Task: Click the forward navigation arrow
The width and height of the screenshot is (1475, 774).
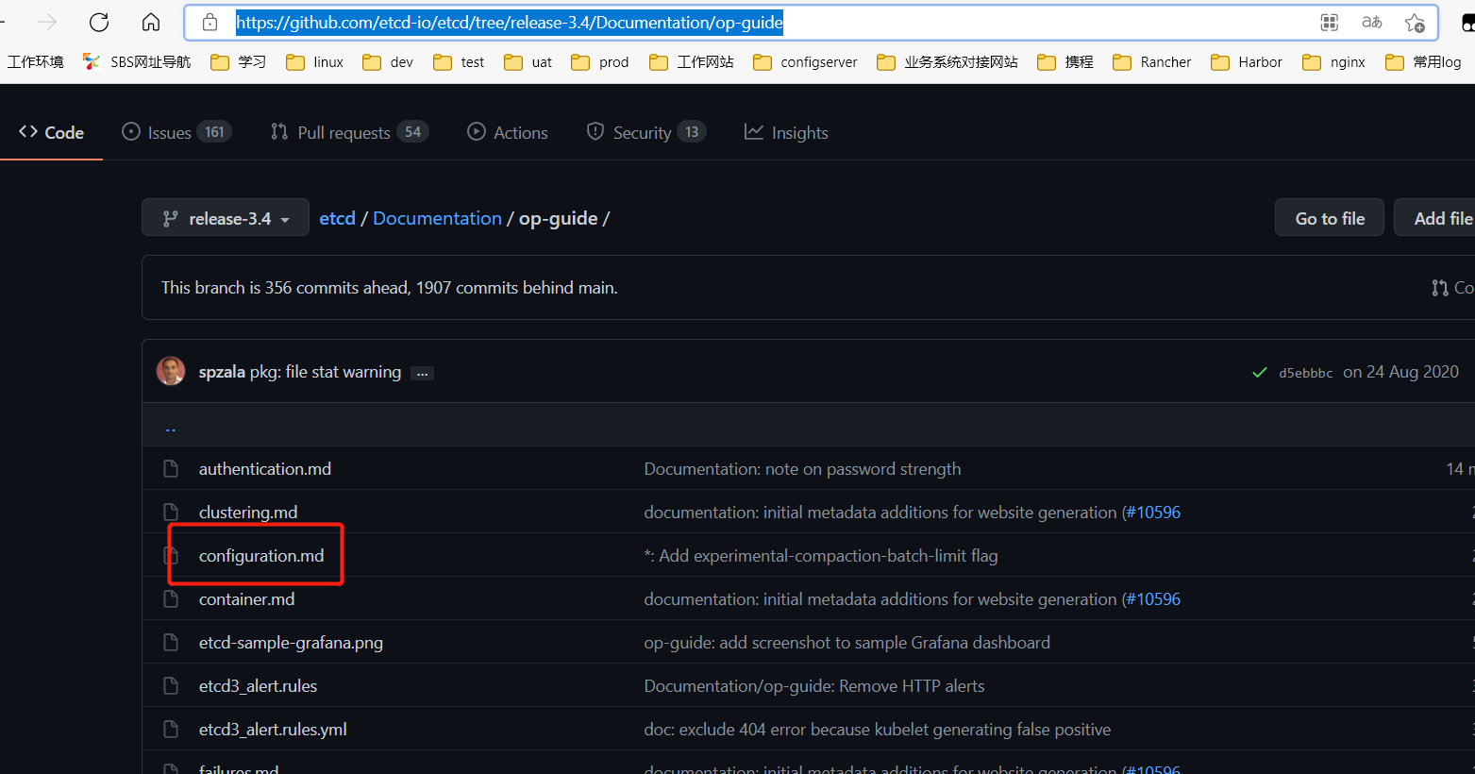Action: 47,23
